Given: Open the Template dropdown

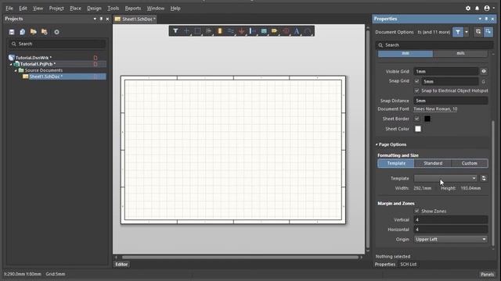Looking at the screenshot, I should click(x=445, y=179).
